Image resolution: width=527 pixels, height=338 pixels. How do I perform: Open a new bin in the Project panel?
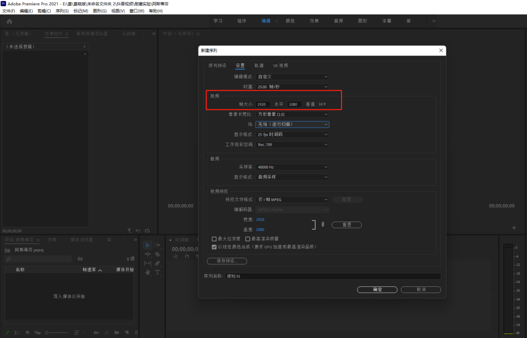click(116, 332)
